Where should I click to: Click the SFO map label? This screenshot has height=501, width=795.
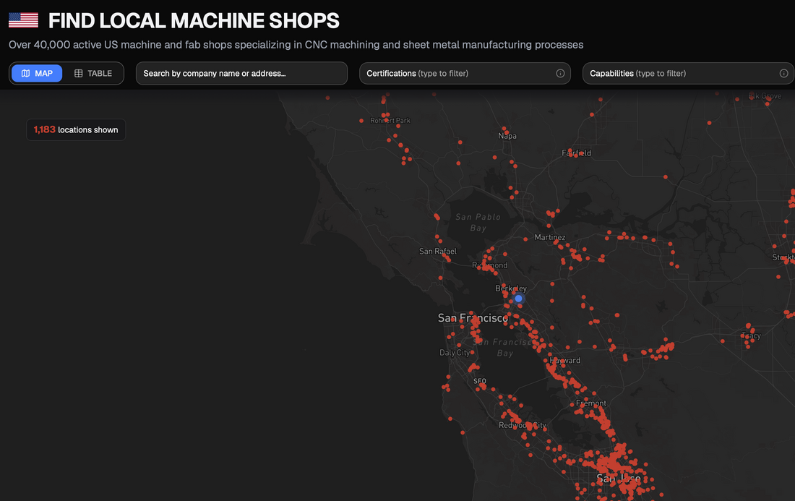[479, 381]
